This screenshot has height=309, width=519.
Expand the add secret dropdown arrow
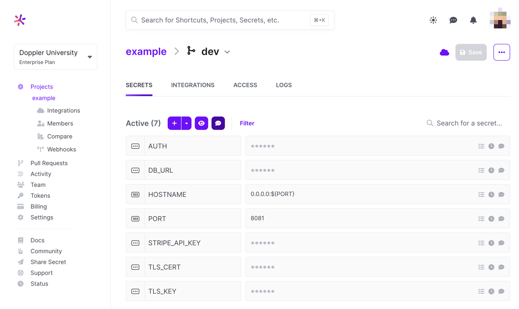[x=187, y=123]
